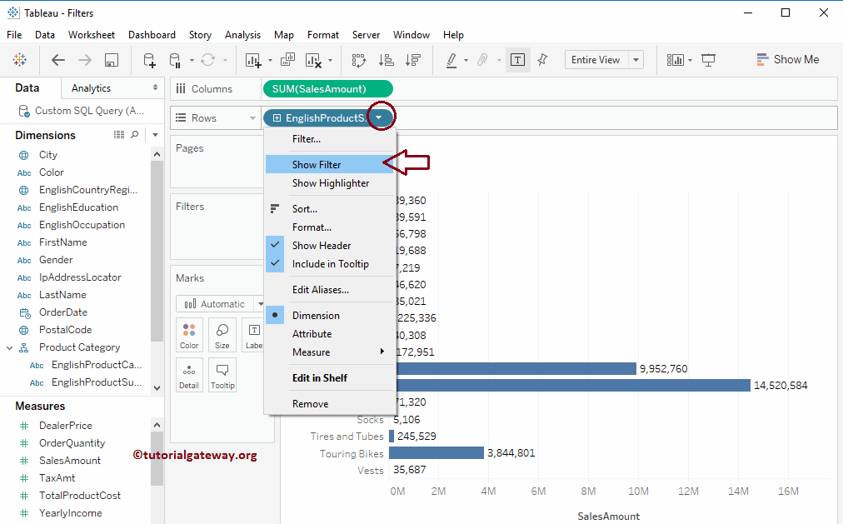Open the Show/Hide Cards dropdown arrow
This screenshot has width=843, height=524.
(x=690, y=60)
